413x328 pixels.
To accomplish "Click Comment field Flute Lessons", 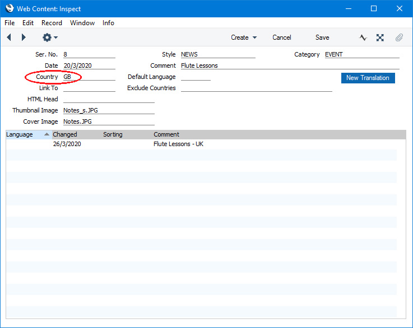I will tap(290, 65).
